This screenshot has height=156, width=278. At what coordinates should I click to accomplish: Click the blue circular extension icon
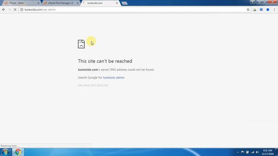coord(261,10)
